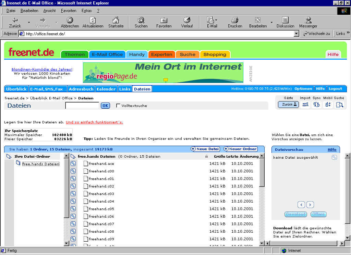Screen dimensions: 351x255
Task: Open the Extras menu
Action: click(86, 11)
